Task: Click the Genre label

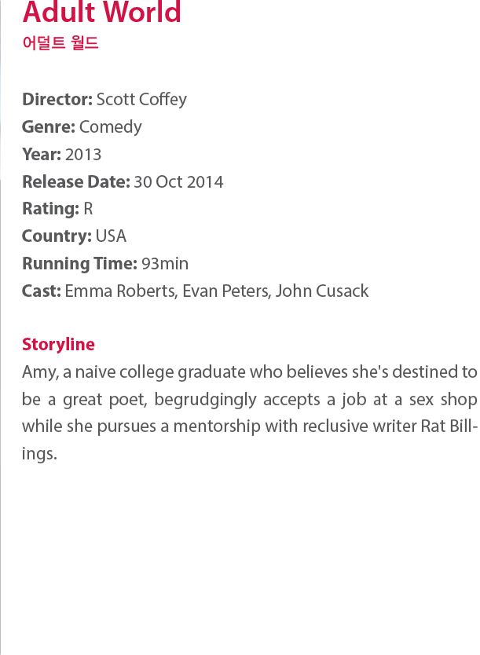Action: 49,127
